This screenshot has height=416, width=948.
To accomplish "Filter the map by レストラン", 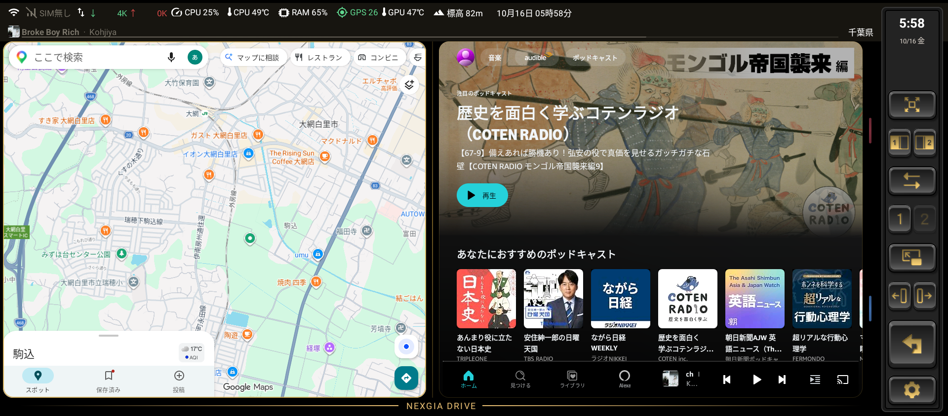I will click(x=319, y=57).
